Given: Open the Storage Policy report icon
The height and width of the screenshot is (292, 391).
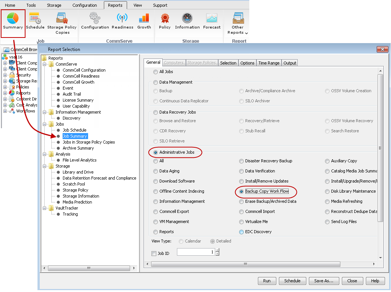Looking at the screenshot, I should click(165, 21).
